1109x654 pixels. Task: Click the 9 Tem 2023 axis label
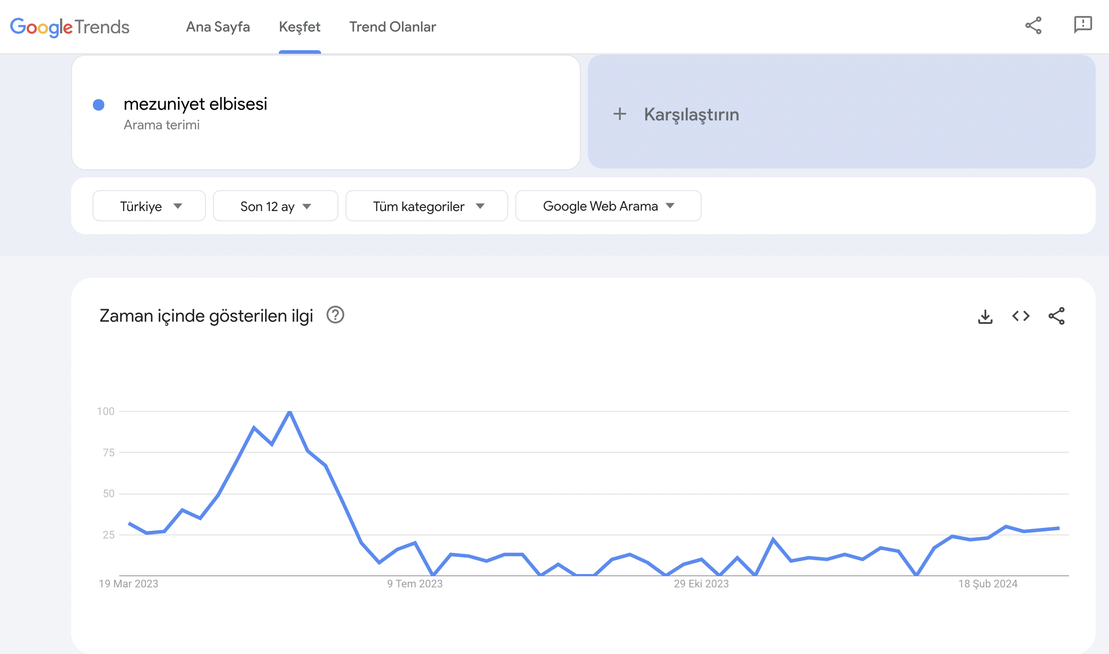415,584
